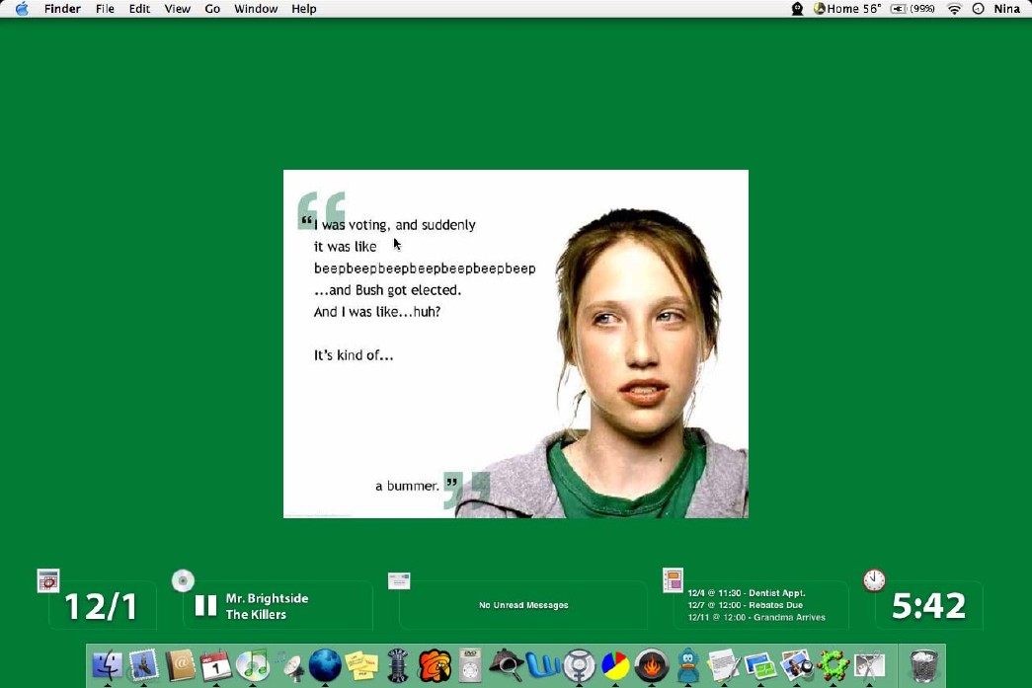The width and height of the screenshot is (1032, 688).
Task: Open Microsoft Word from the Dock
Action: pyautogui.click(x=544, y=666)
